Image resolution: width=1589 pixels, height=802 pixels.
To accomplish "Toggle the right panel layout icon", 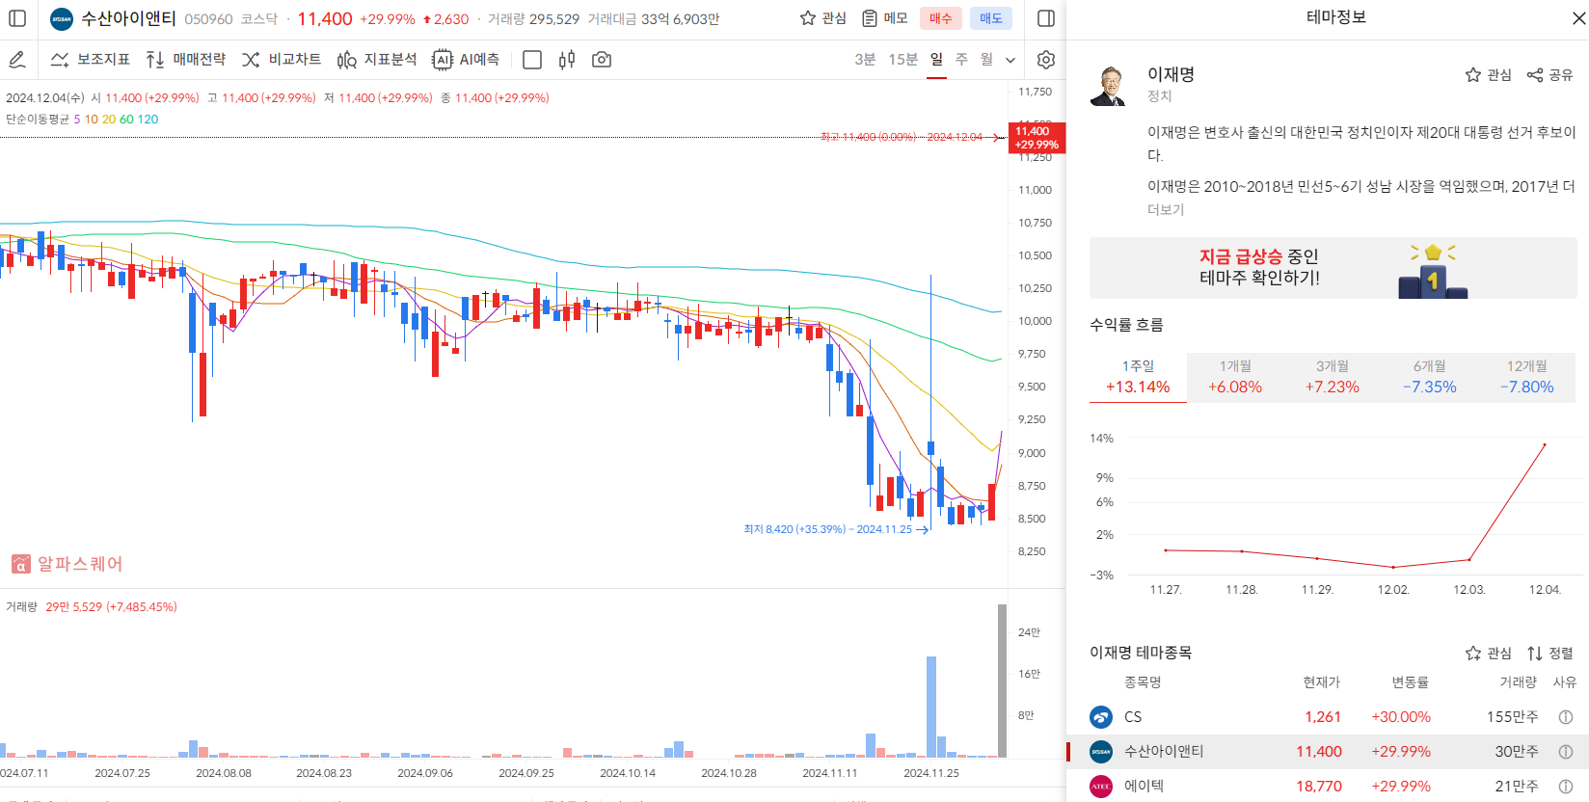I will pos(1046,18).
